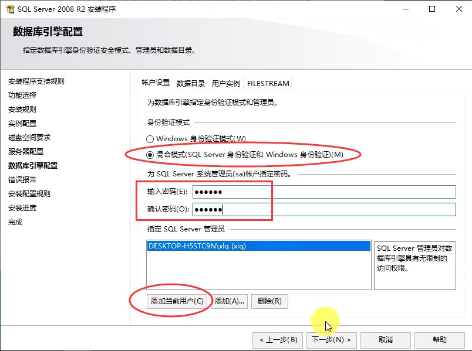
Task: Minimize the installer window
Action: pyautogui.click(x=406, y=9)
